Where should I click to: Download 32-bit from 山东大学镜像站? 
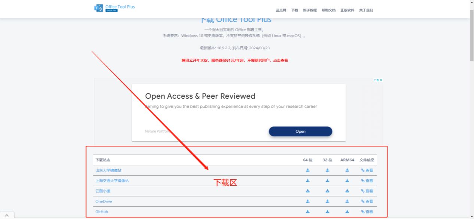click(x=327, y=170)
